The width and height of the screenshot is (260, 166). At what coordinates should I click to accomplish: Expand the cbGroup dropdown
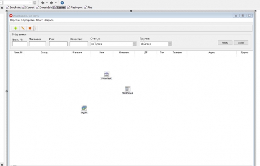pyautogui.click(x=170, y=44)
